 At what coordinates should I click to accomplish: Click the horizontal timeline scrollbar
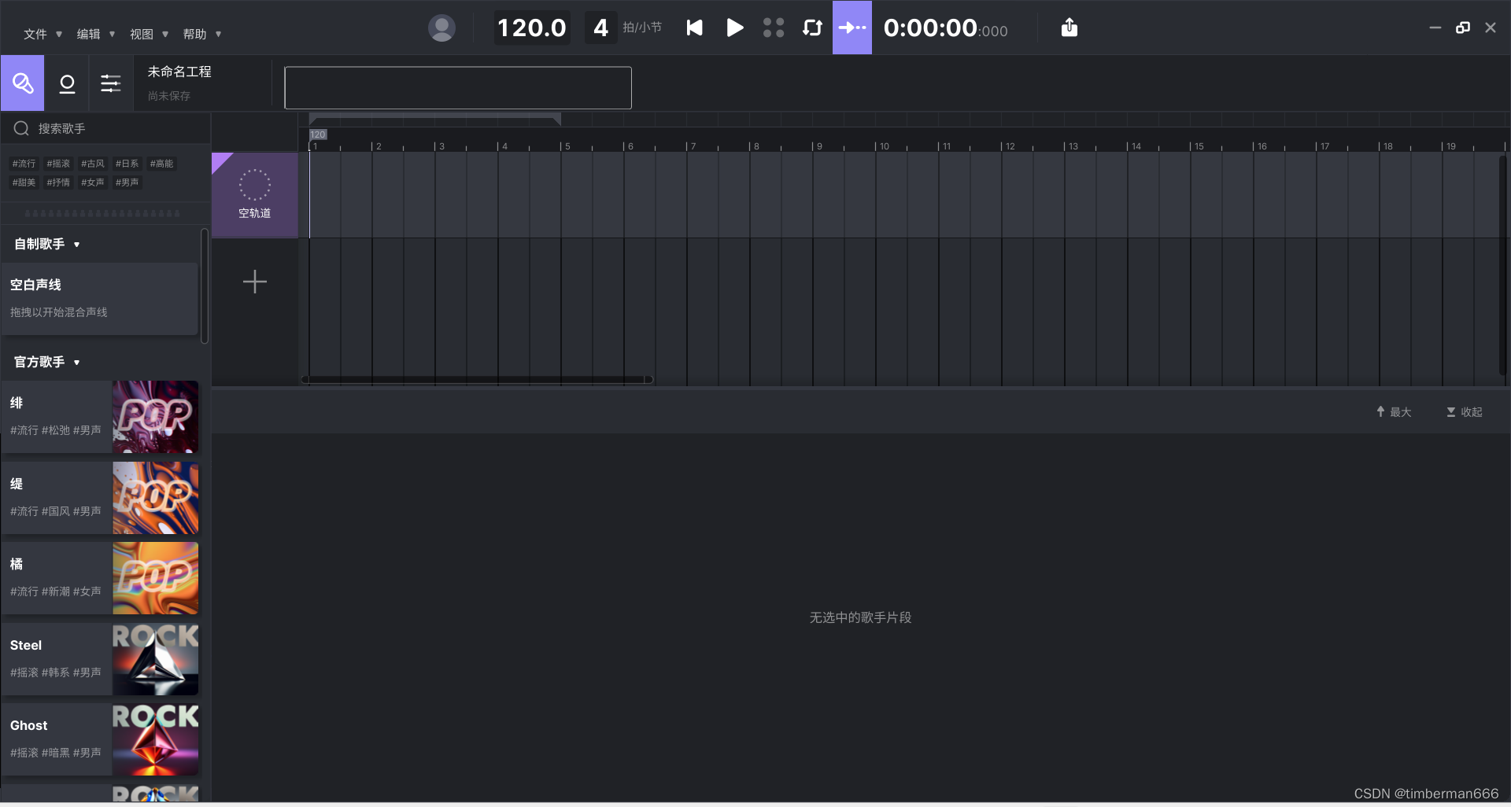477,380
